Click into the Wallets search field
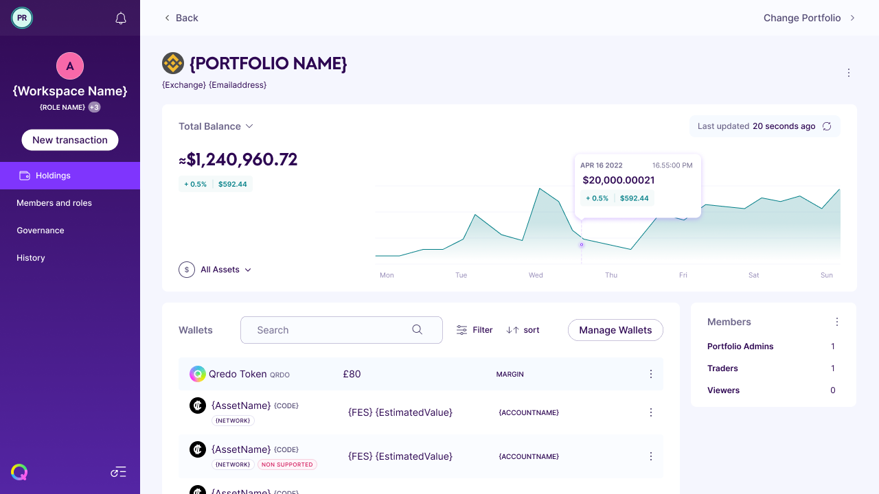The width and height of the screenshot is (879, 494). [330, 330]
